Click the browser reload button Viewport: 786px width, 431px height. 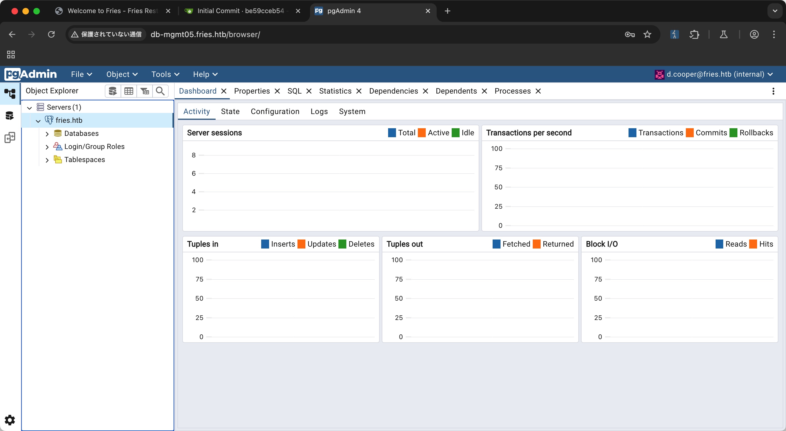pos(51,34)
